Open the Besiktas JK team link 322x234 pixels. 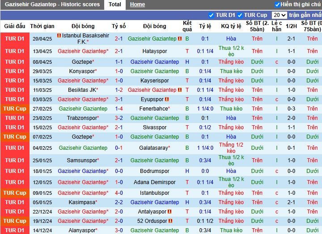click(82, 90)
